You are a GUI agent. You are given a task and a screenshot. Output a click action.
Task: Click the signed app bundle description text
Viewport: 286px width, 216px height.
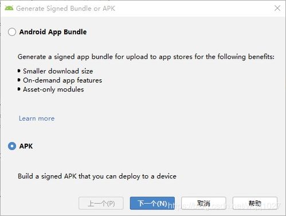(x=146, y=57)
